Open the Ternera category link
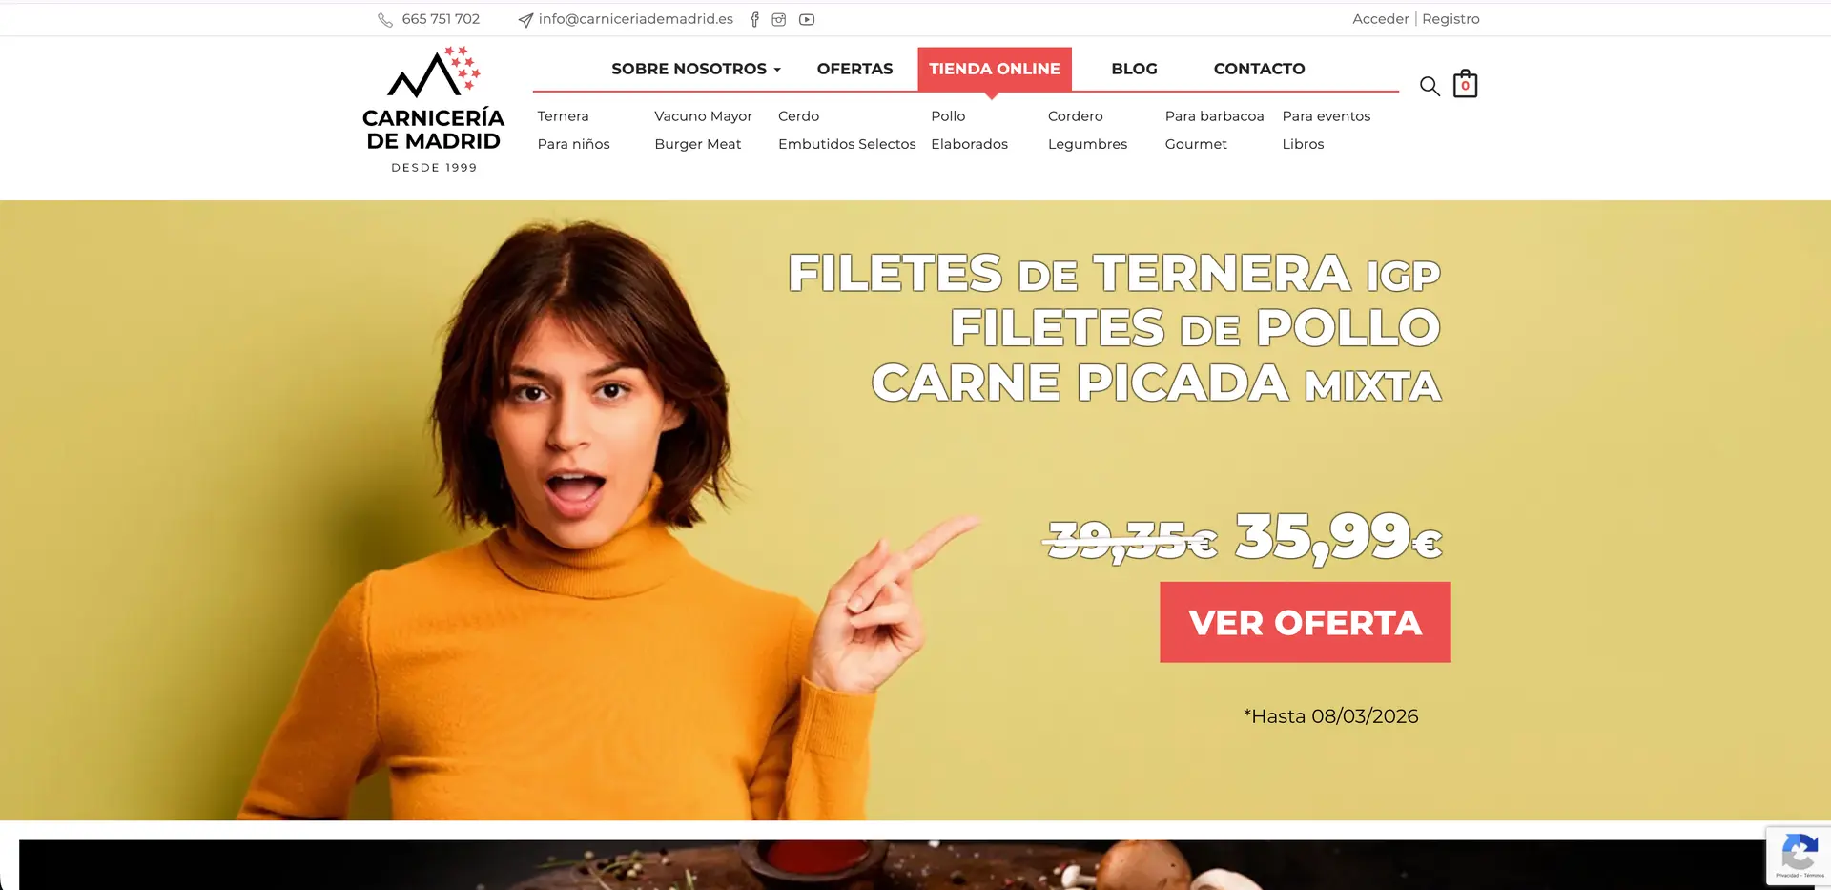Screen dimensions: 1831x890 563,116
